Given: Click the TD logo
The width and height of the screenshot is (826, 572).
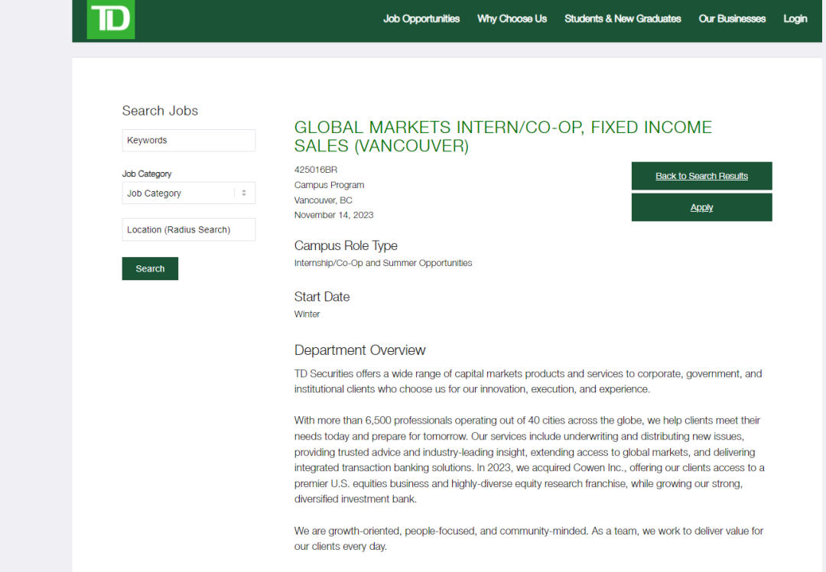Looking at the screenshot, I should point(111,19).
